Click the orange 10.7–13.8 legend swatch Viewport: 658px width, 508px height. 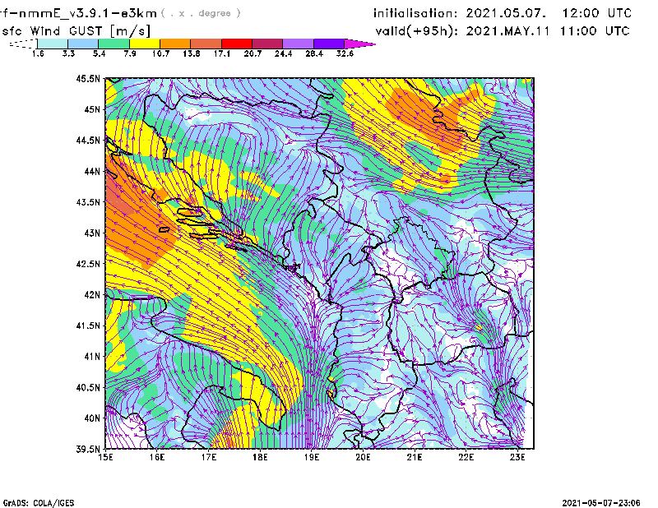point(175,44)
